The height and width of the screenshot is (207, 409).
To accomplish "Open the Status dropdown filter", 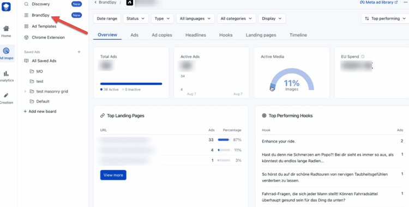I will (136, 19).
